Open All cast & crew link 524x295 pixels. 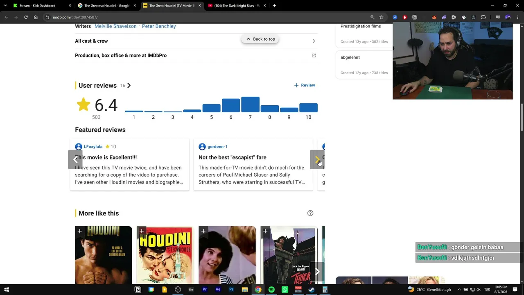click(91, 41)
